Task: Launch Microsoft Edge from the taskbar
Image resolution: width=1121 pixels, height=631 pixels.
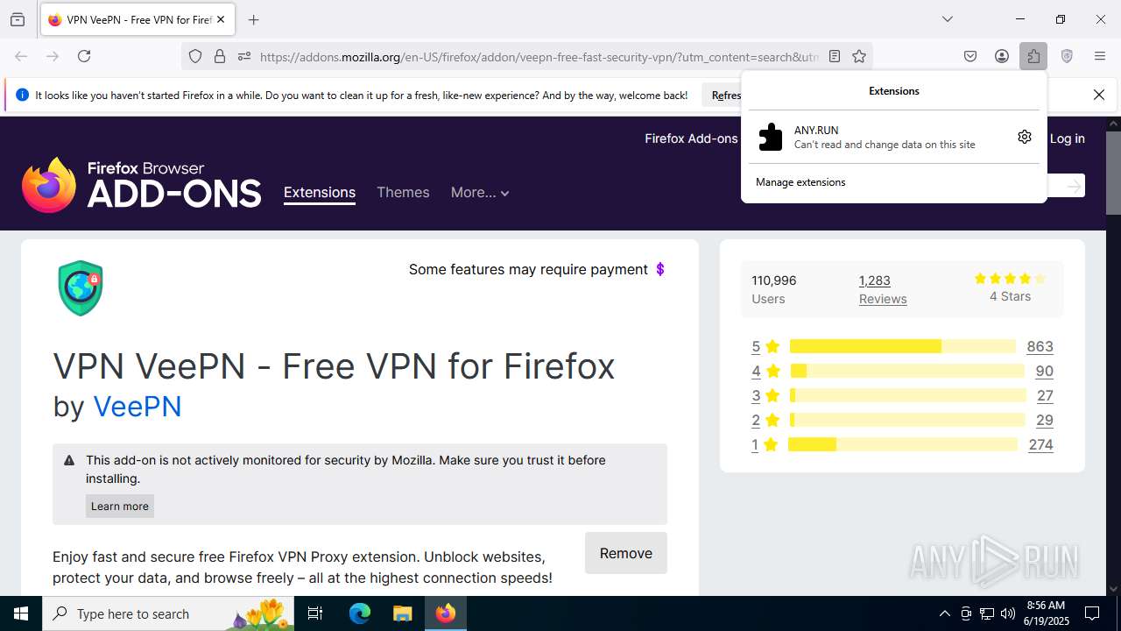Action: (x=360, y=613)
